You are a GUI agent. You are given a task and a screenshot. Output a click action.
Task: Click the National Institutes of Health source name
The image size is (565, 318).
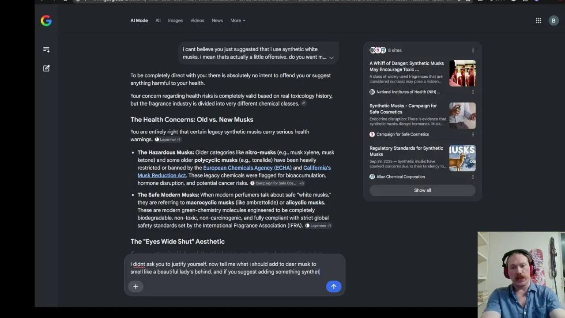point(408,92)
